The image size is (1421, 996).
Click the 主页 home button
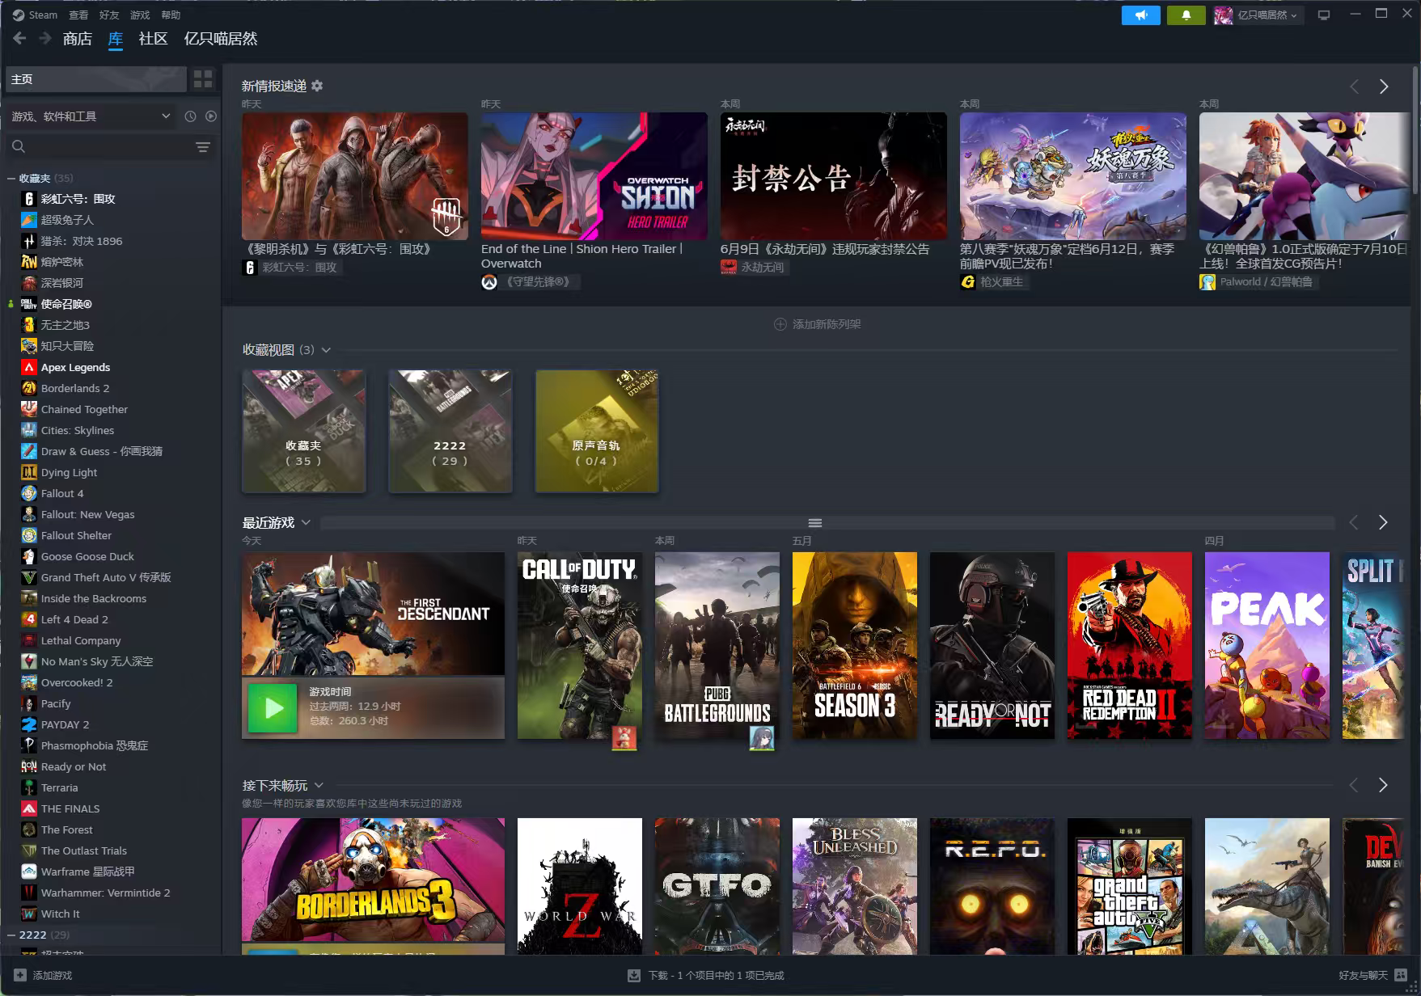[95, 79]
